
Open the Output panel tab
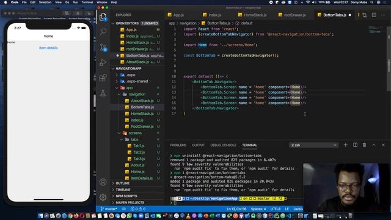[x=198, y=145]
